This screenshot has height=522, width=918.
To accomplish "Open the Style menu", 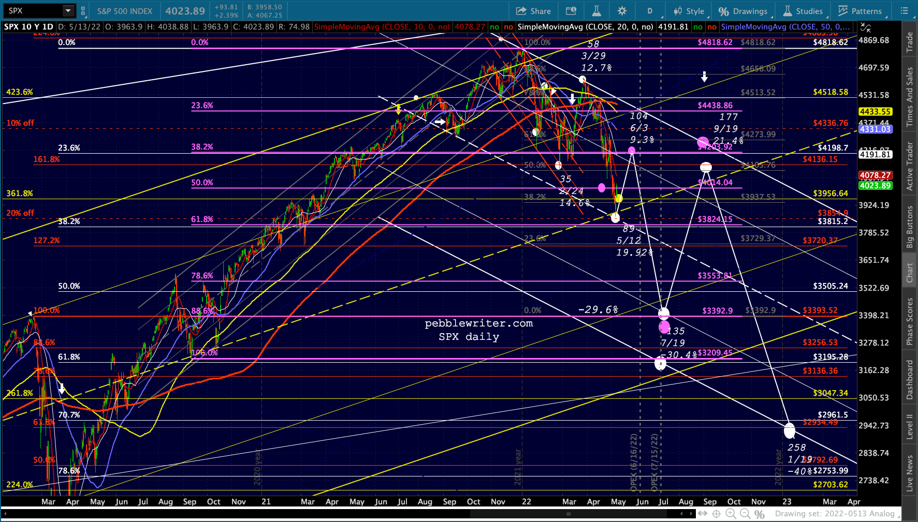I will 689,11.
